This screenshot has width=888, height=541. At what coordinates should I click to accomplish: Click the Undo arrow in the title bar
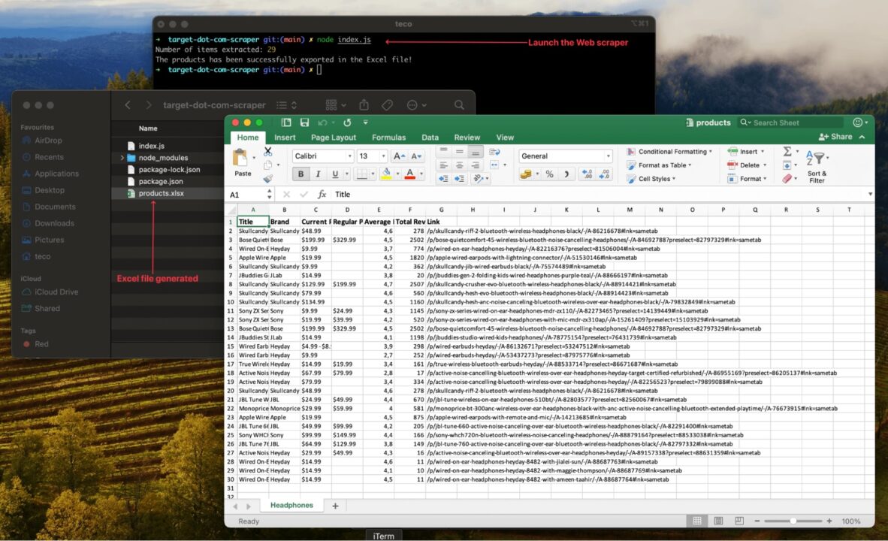322,122
